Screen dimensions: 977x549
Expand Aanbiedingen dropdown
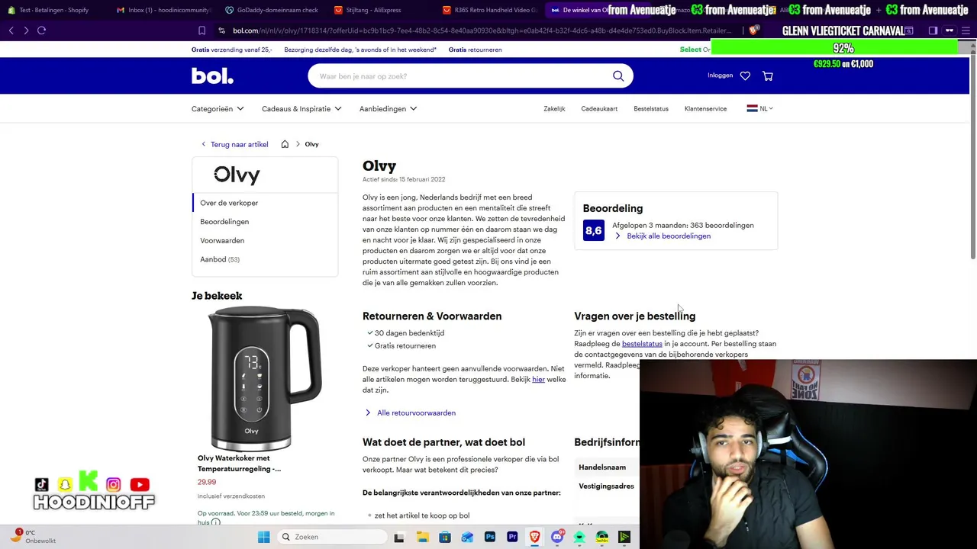[388, 109]
